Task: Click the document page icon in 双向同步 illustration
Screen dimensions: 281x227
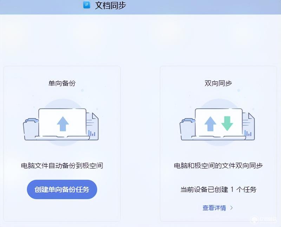Action: coord(248,126)
